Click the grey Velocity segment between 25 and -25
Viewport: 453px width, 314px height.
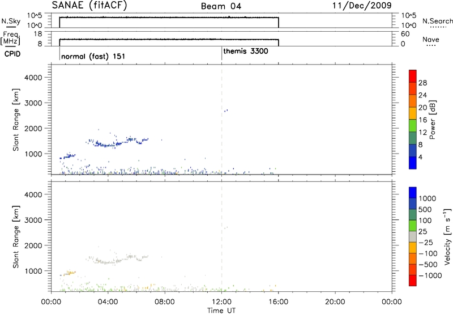point(413,236)
